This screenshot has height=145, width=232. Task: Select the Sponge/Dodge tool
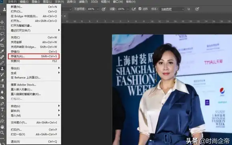tap(2, 98)
